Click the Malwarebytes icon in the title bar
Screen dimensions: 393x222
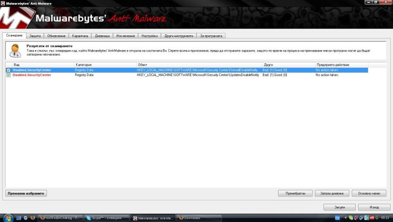(x=3, y=3)
